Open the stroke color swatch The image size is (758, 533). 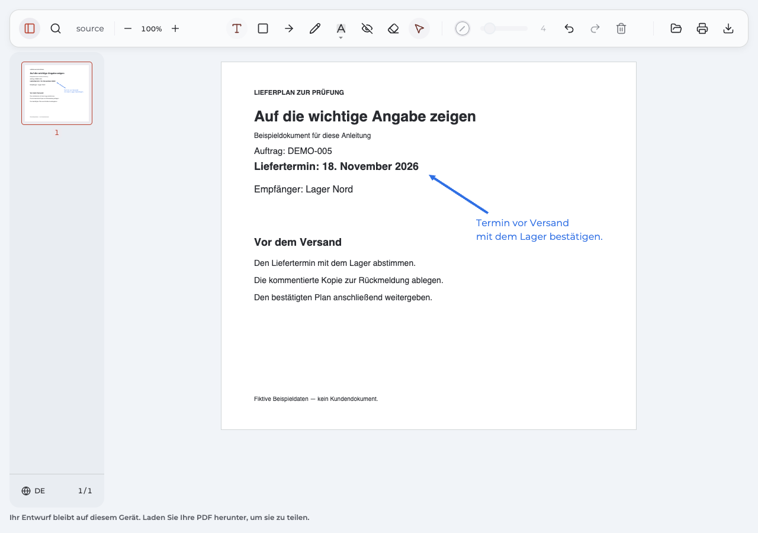click(462, 28)
